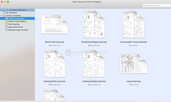Focus the Names matching search field
The width and height of the screenshot is (171, 102).
click(157, 6)
